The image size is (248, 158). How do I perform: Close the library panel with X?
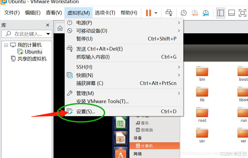[x=48, y=25]
